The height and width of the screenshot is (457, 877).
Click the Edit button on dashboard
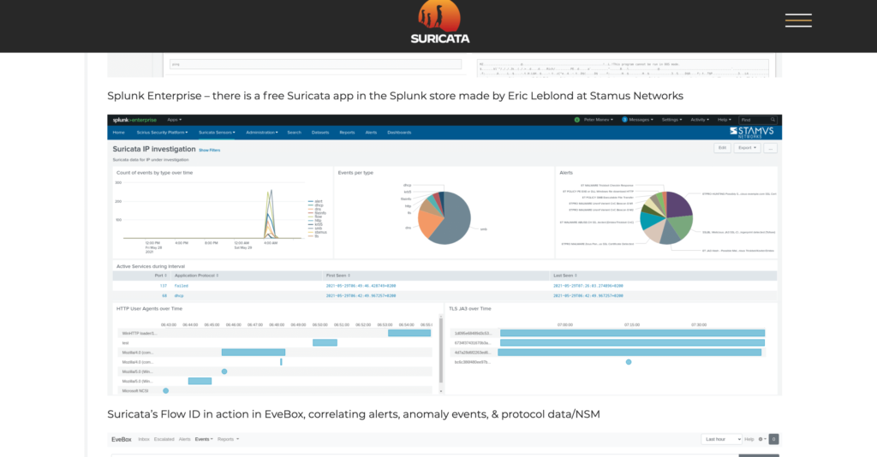click(722, 148)
